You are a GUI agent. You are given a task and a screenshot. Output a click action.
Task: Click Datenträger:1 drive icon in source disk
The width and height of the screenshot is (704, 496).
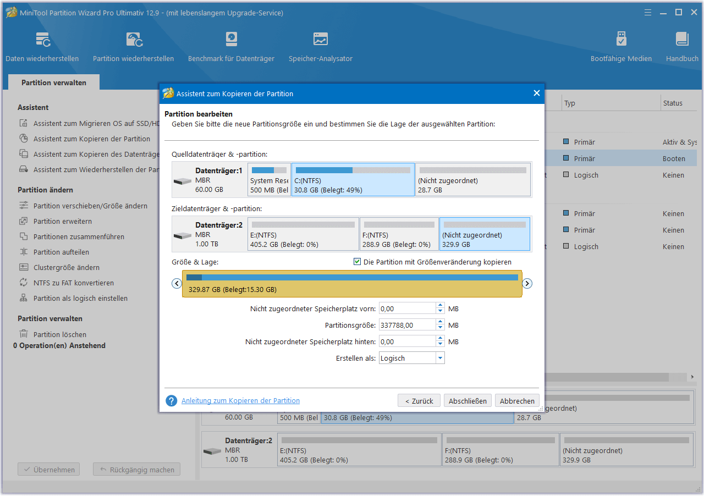click(183, 181)
